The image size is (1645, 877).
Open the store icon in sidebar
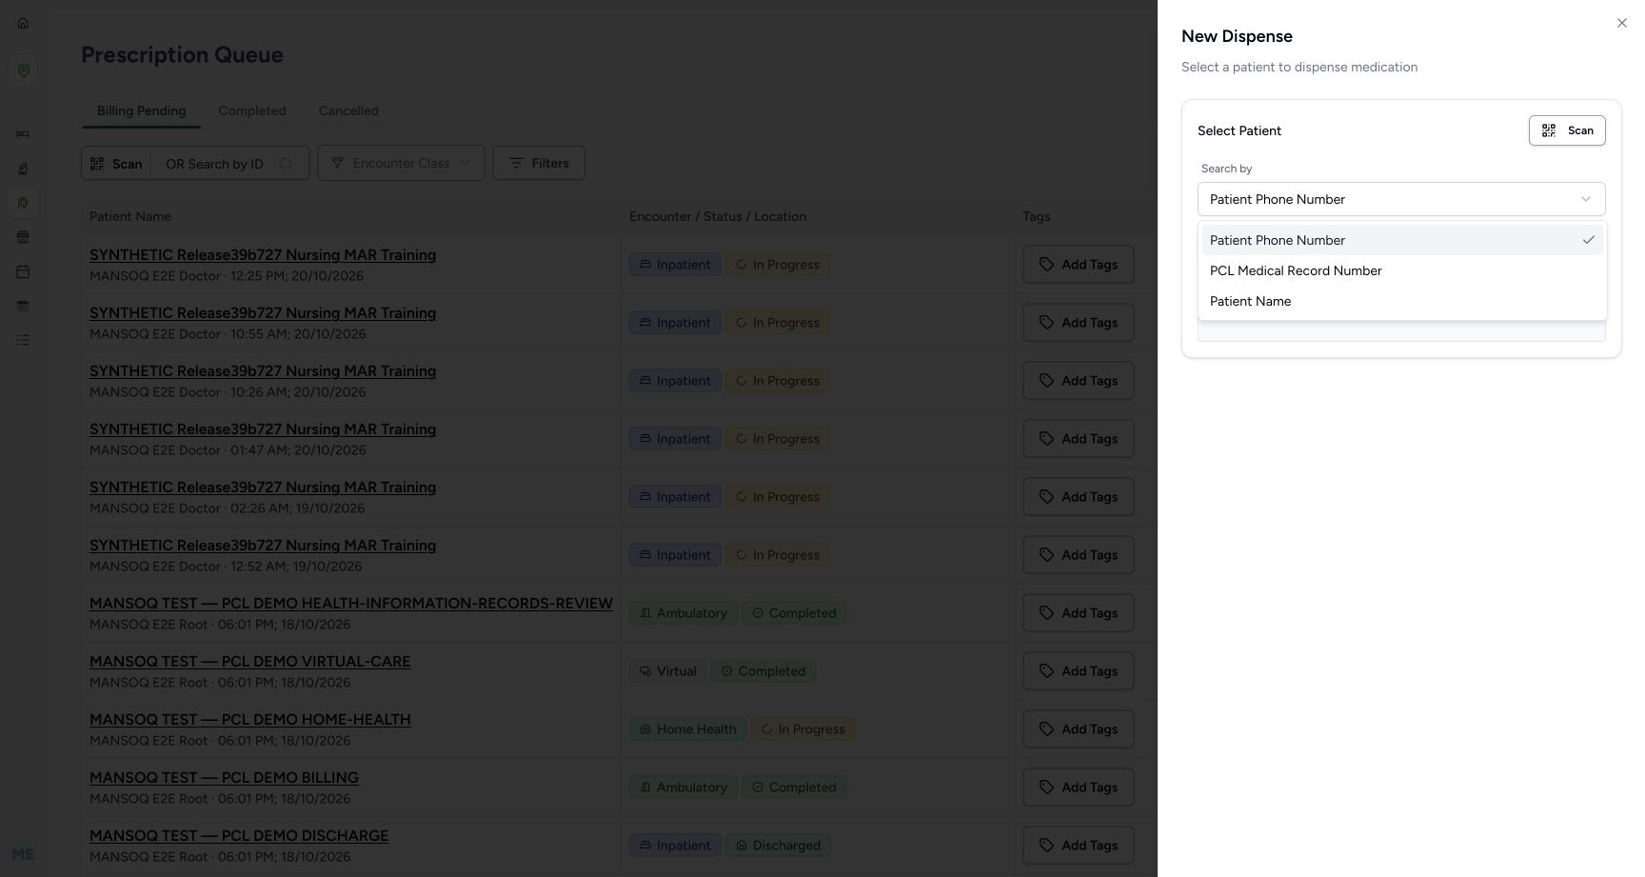point(23,237)
